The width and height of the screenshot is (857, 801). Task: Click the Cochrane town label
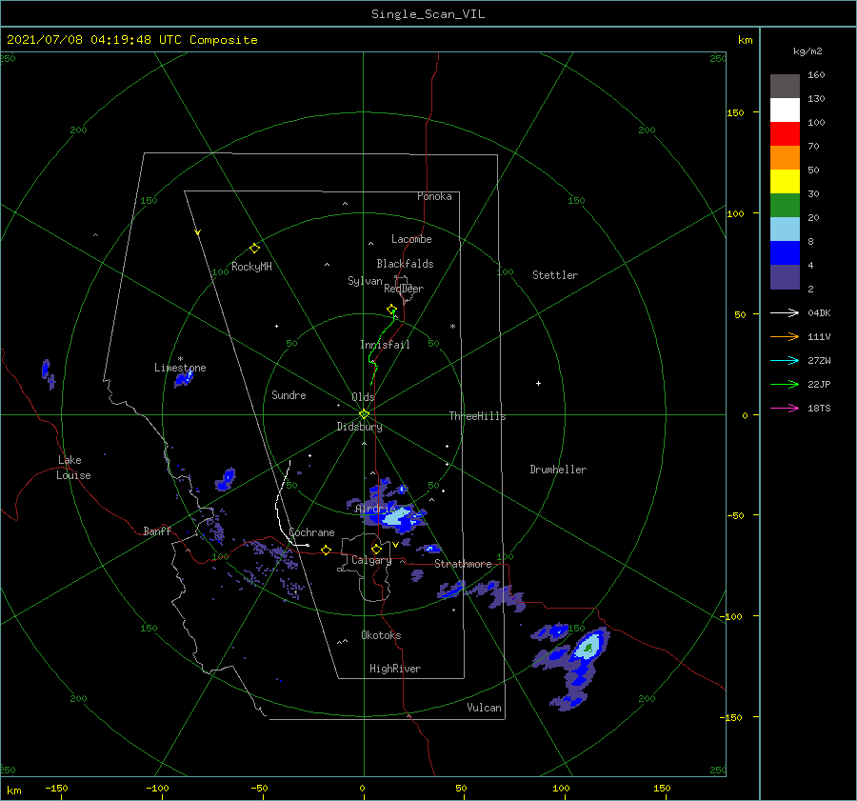311,532
